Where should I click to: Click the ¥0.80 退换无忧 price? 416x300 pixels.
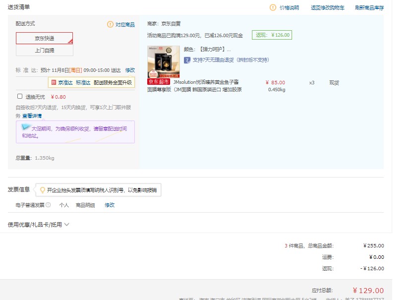click(58, 97)
